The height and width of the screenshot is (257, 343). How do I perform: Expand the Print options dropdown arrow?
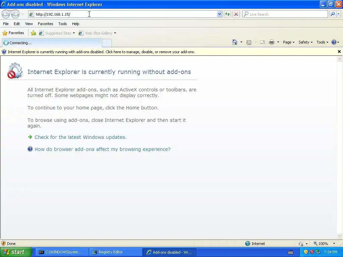point(278,42)
